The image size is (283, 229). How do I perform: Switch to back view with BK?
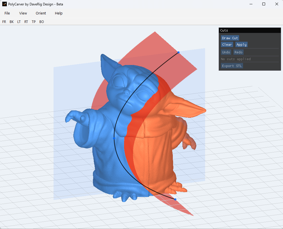tap(12, 22)
